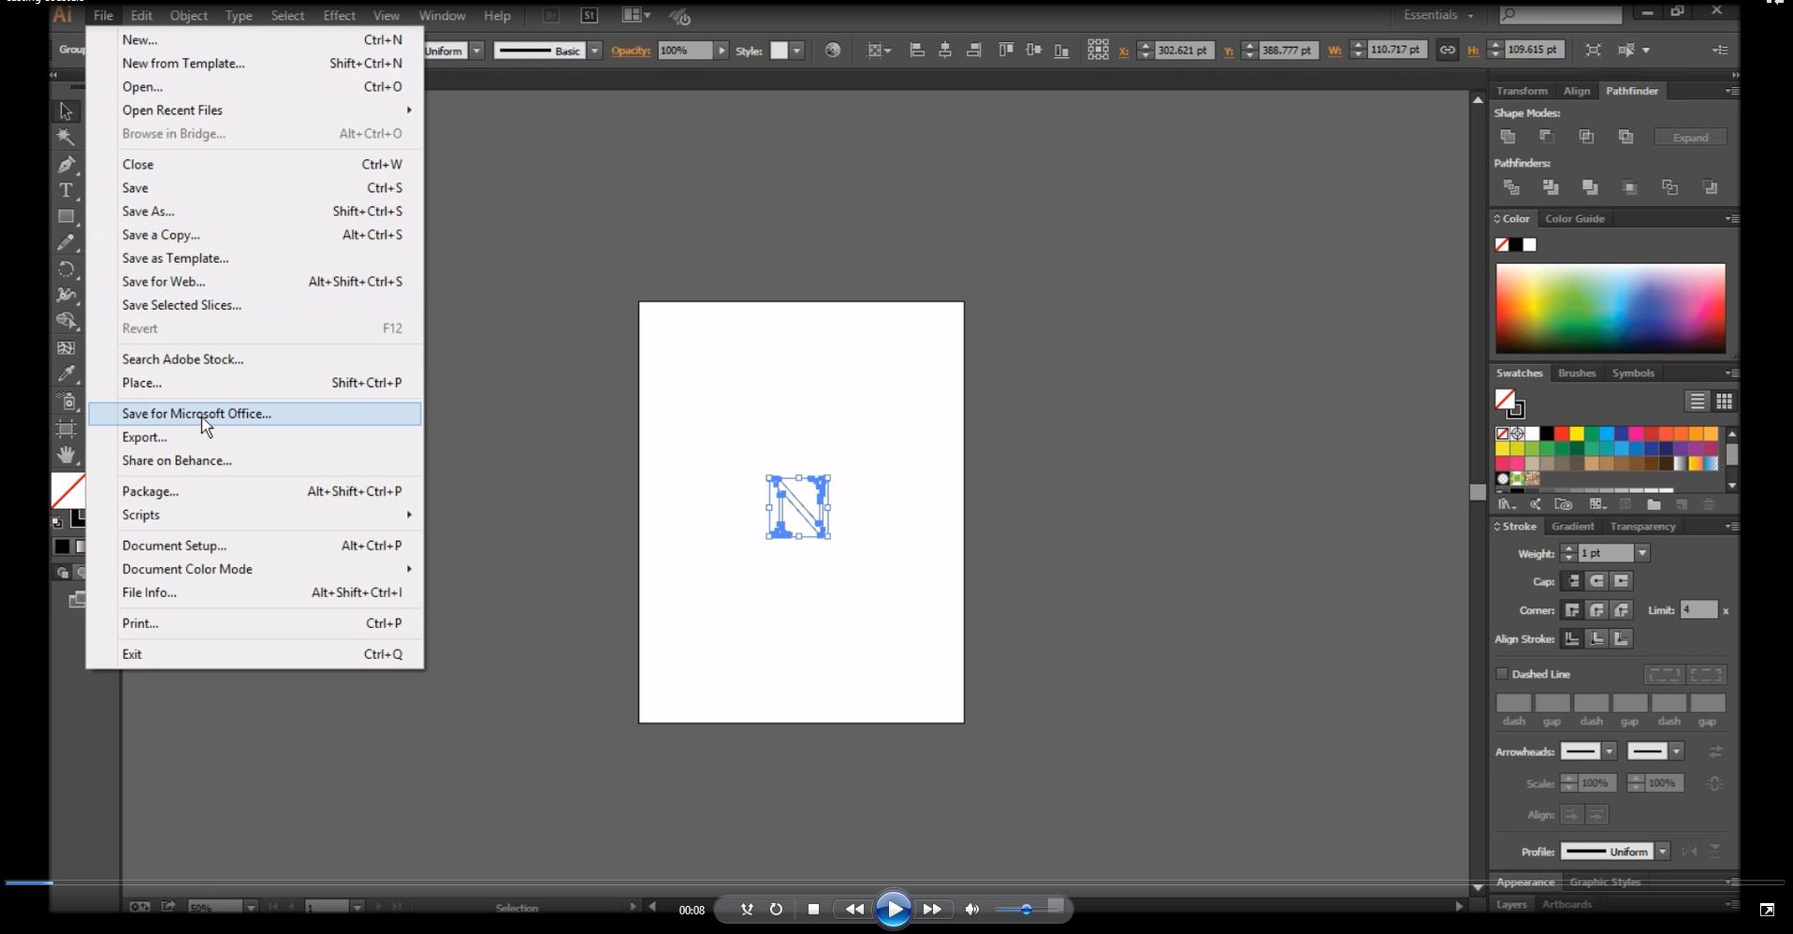The width and height of the screenshot is (1793, 934).
Task: Open the Swatch Libraries menu icon
Action: pos(1507,504)
